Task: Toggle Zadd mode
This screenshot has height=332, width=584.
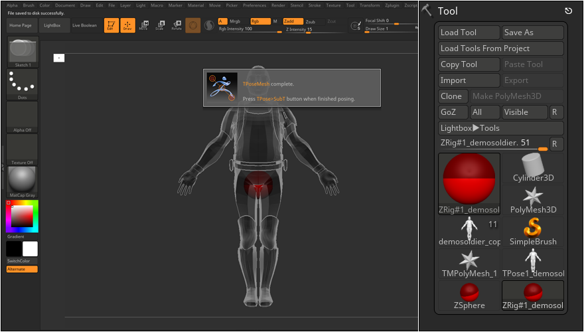Action: click(293, 21)
